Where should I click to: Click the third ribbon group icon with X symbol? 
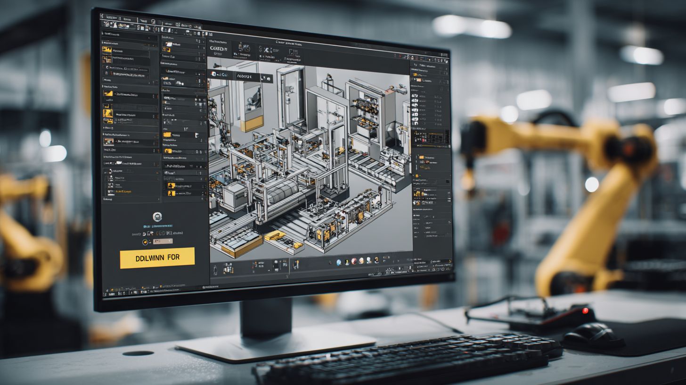[x=267, y=50]
